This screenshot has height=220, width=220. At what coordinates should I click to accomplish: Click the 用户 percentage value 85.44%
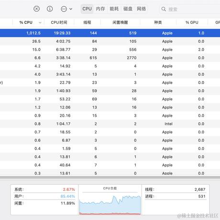67,196
